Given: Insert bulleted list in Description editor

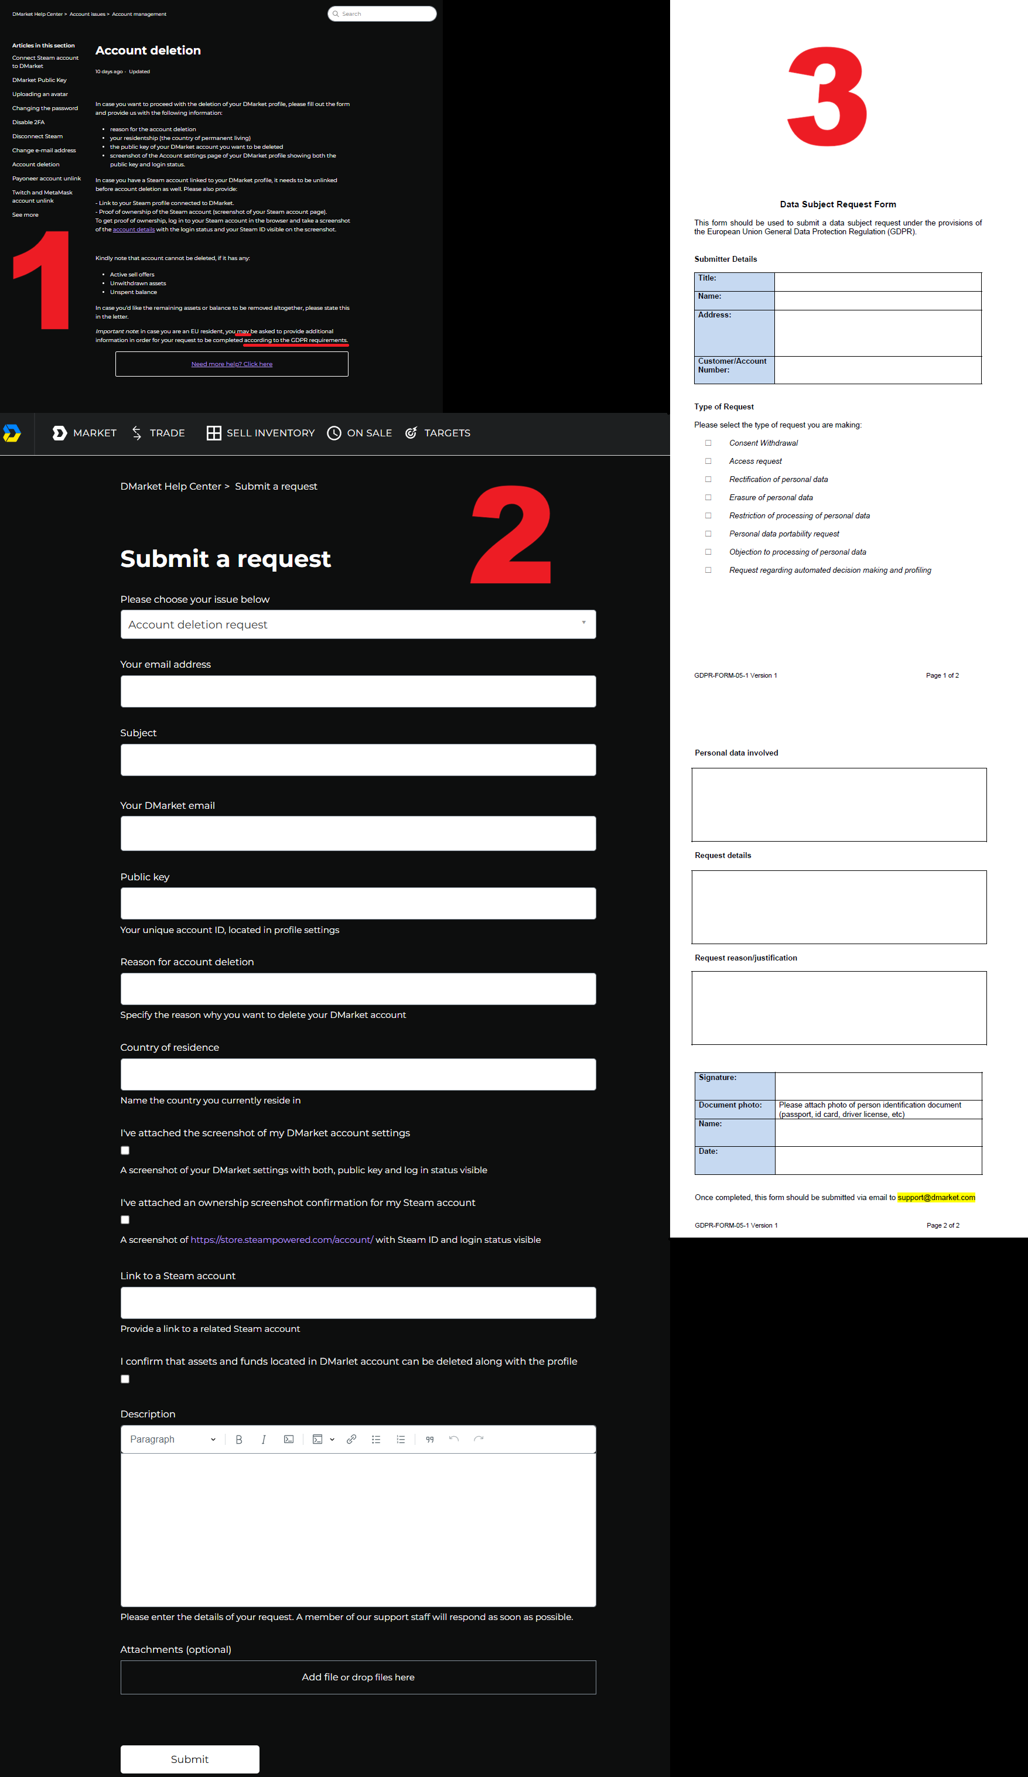Looking at the screenshot, I should pos(376,1439).
